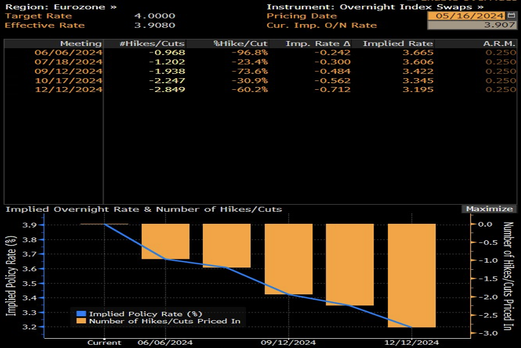The height and width of the screenshot is (348, 521).
Task: Click the Effective Rate value 3.9080
Action: [x=154, y=25]
